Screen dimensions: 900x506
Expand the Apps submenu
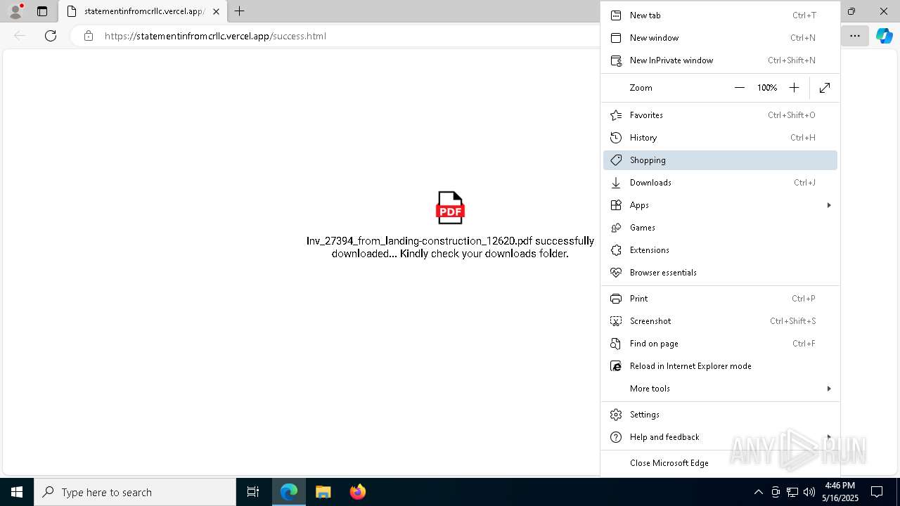click(720, 205)
